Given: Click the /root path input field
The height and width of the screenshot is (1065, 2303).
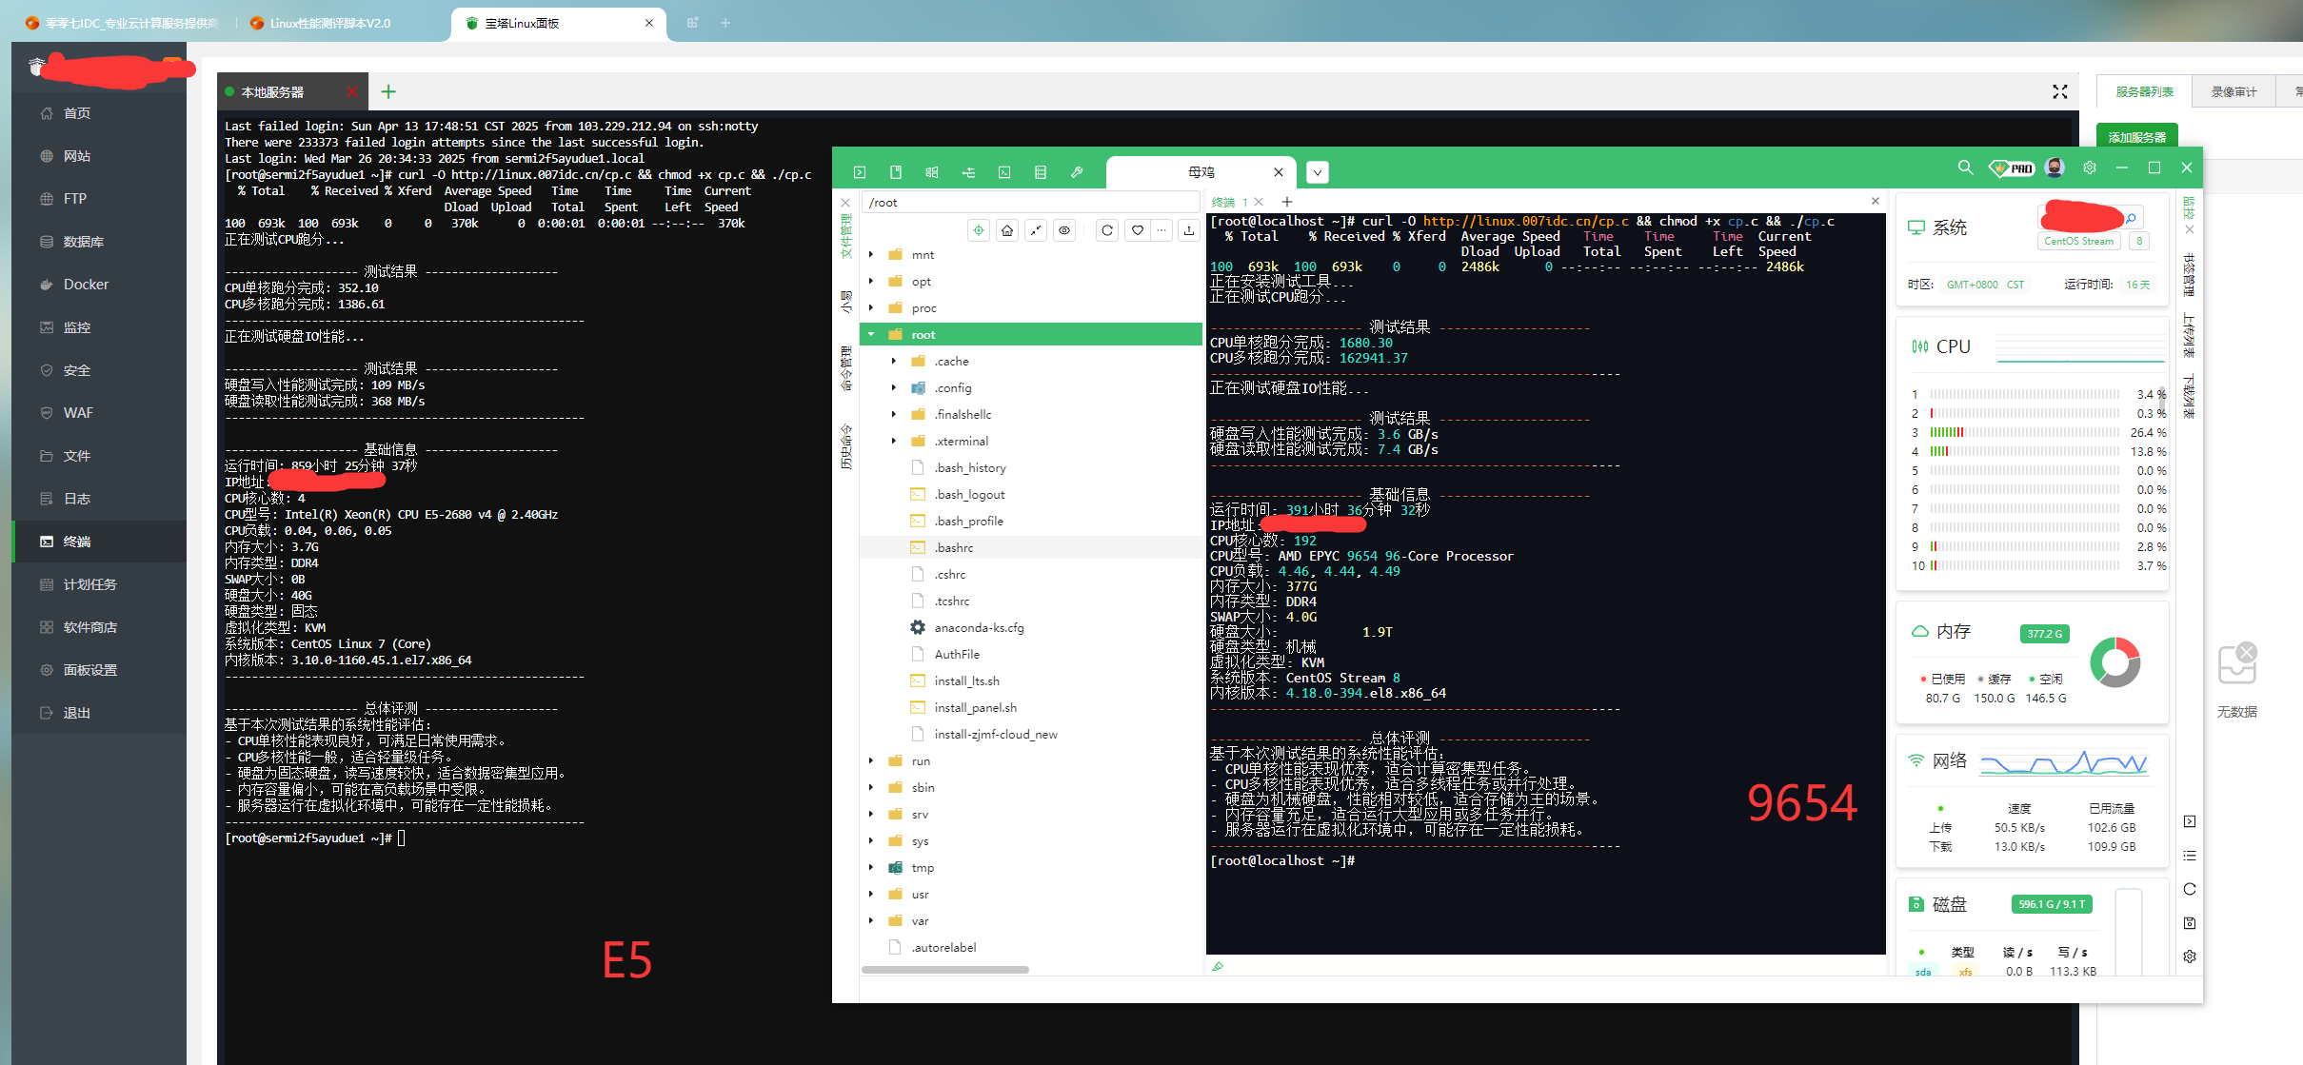Looking at the screenshot, I should [1028, 203].
